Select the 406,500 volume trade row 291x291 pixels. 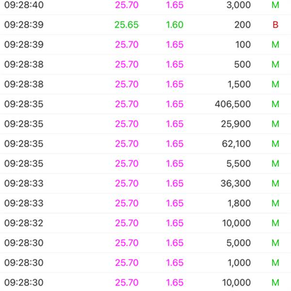(145, 104)
